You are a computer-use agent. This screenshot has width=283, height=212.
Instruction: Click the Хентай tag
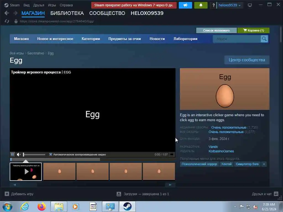[226, 164]
